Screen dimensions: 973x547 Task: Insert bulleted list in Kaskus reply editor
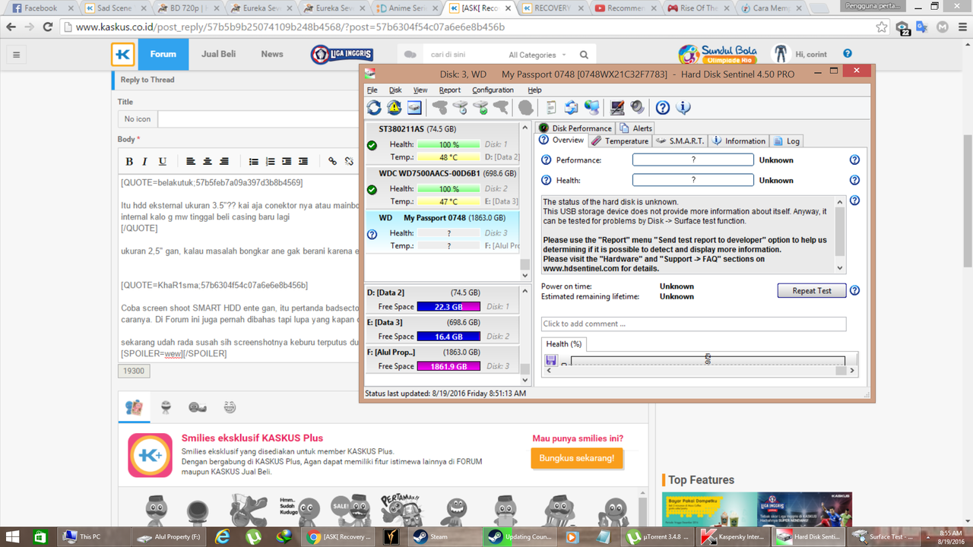pos(254,161)
